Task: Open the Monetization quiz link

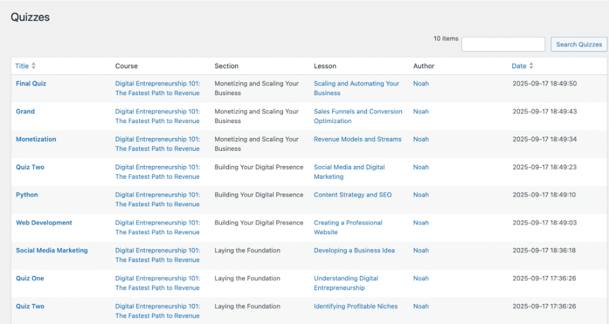Action: (36, 139)
